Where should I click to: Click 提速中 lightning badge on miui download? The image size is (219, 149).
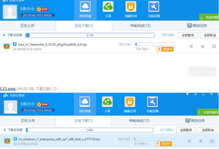(x=165, y=49)
